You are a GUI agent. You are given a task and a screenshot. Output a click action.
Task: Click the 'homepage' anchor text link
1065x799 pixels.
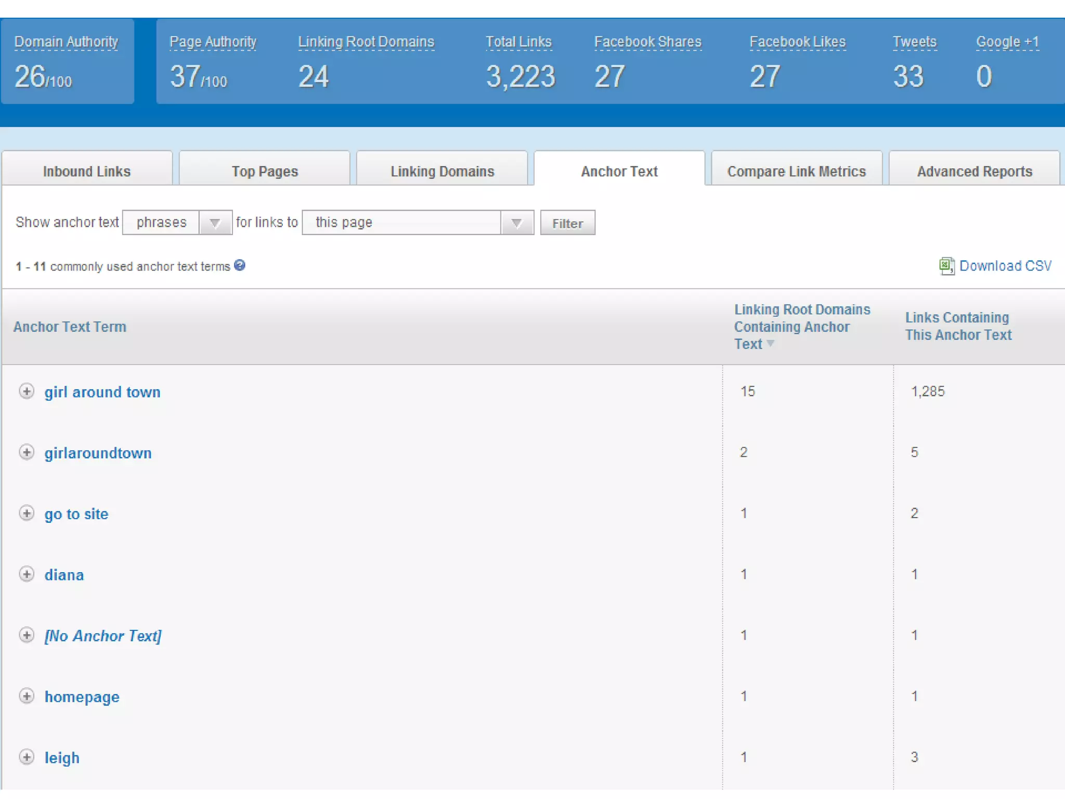(x=82, y=697)
